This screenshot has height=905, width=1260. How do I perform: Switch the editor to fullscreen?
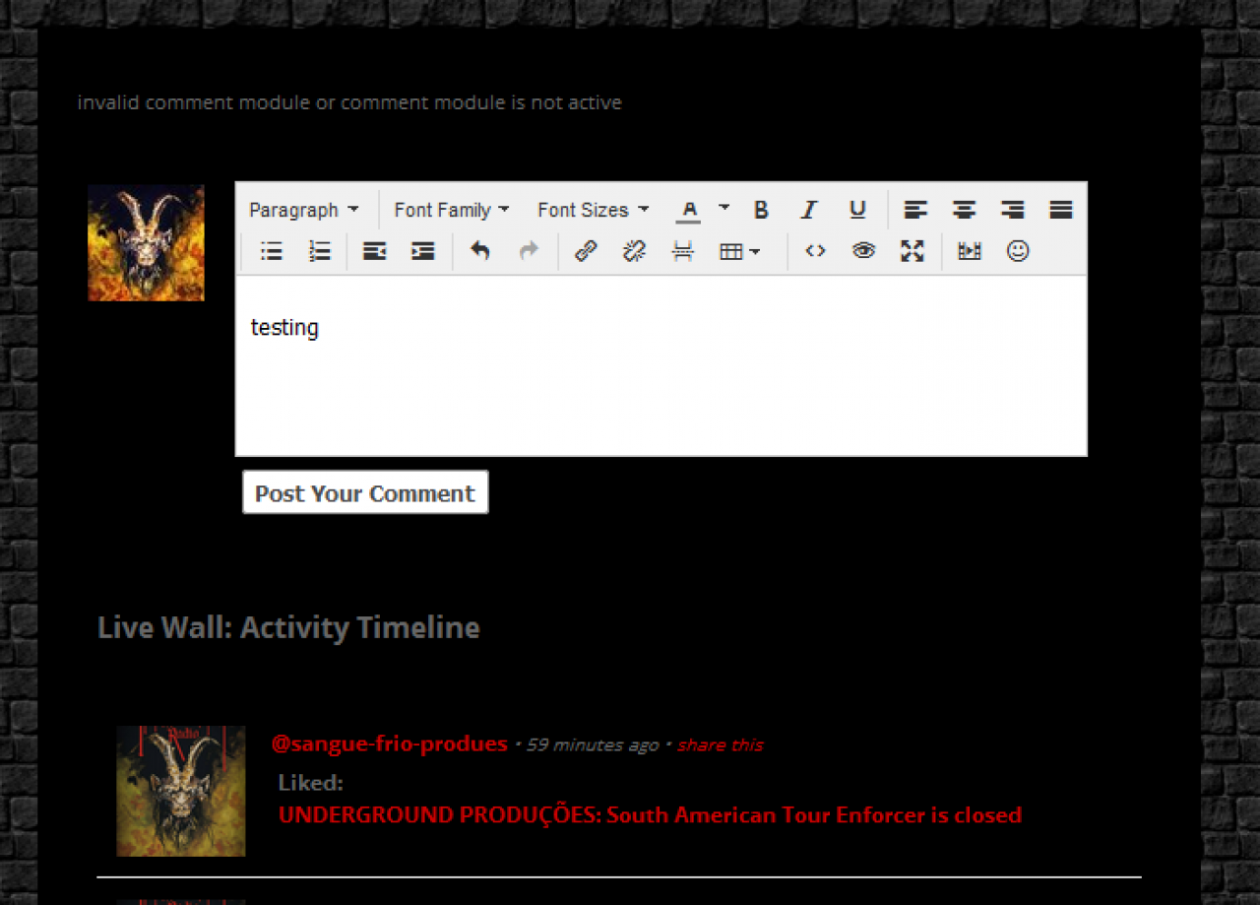coord(912,251)
